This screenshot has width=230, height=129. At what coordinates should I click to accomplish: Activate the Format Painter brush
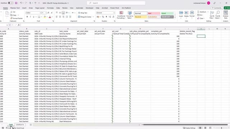click(x=11, y=18)
